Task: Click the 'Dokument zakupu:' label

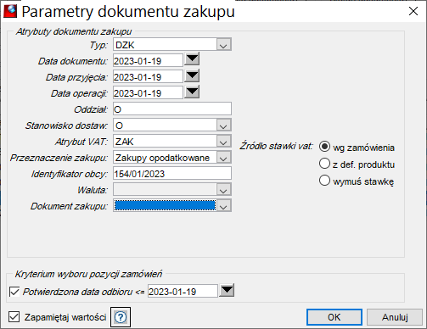Action: click(69, 206)
